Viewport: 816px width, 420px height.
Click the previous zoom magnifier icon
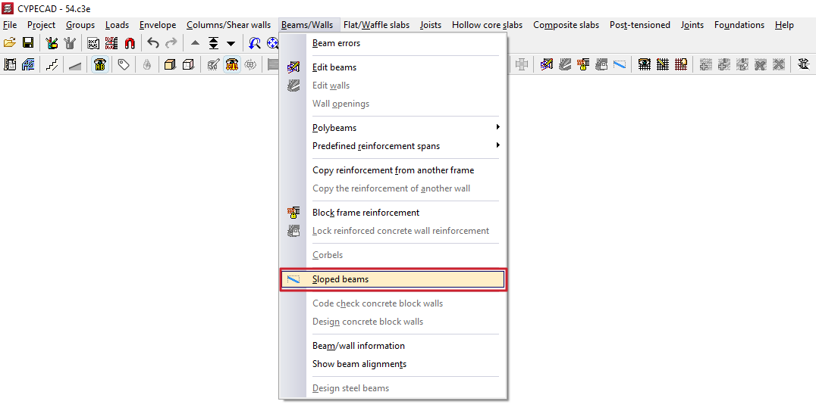tap(255, 43)
